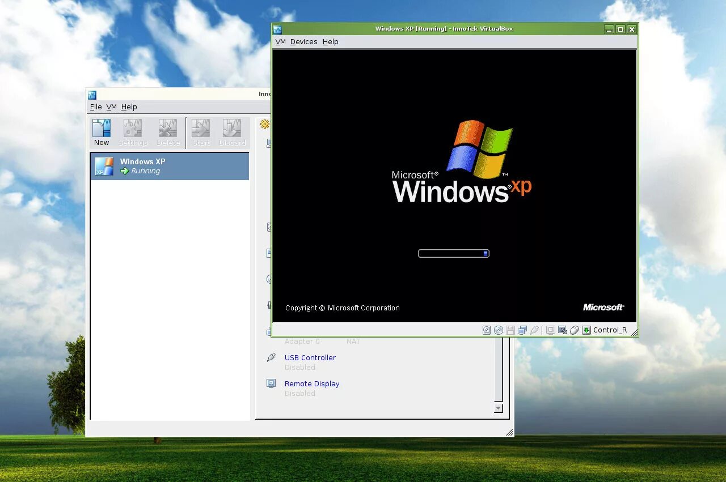The width and height of the screenshot is (726, 482).
Task: Click the 'Disabled' text under USB Controller
Action: [300, 367]
